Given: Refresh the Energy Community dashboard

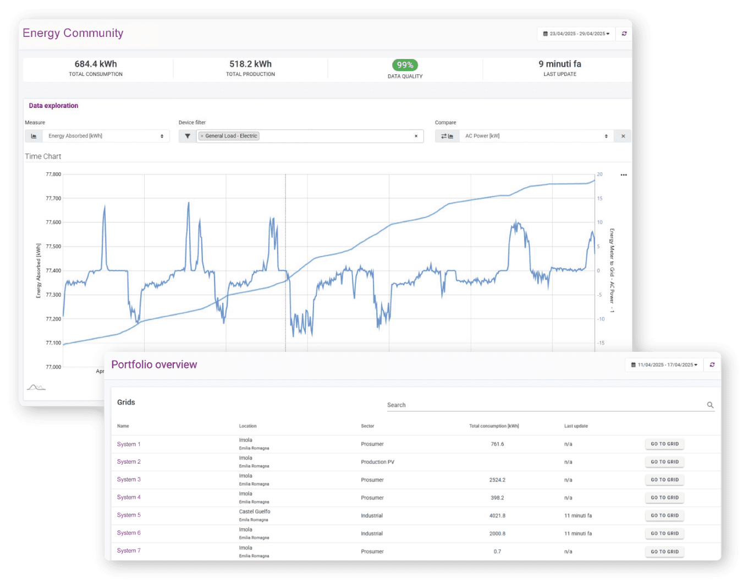Looking at the screenshot, I should click(624, 34).
